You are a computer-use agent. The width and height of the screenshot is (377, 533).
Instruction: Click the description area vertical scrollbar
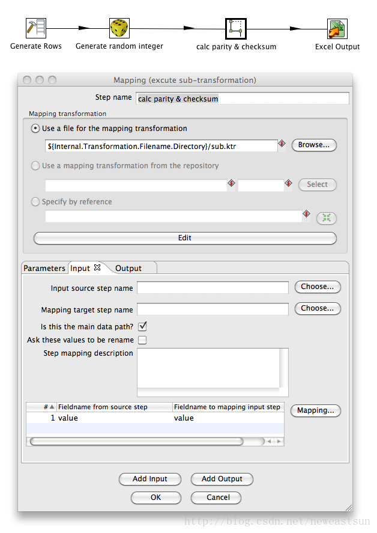[x=283, y=368]
